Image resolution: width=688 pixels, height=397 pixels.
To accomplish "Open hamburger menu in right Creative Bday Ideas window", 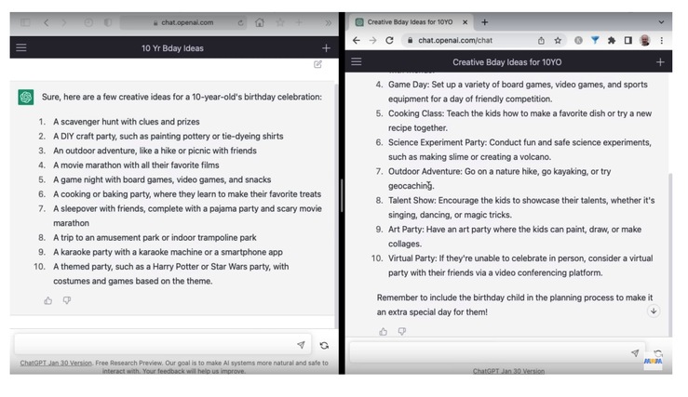I will 357,61.
